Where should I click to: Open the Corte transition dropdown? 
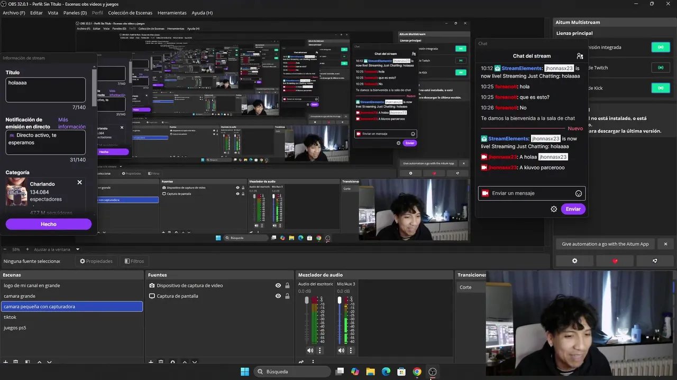(x=471, y=287)
